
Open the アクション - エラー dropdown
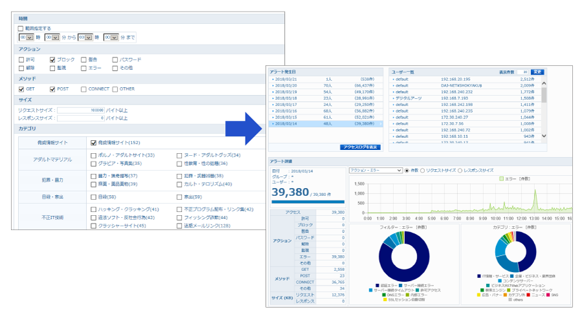(375, 171)
